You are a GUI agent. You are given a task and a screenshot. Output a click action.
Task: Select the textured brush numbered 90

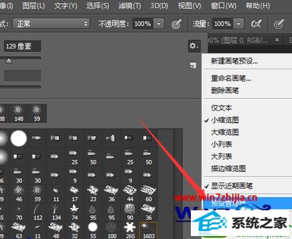[x=130, y=212]
